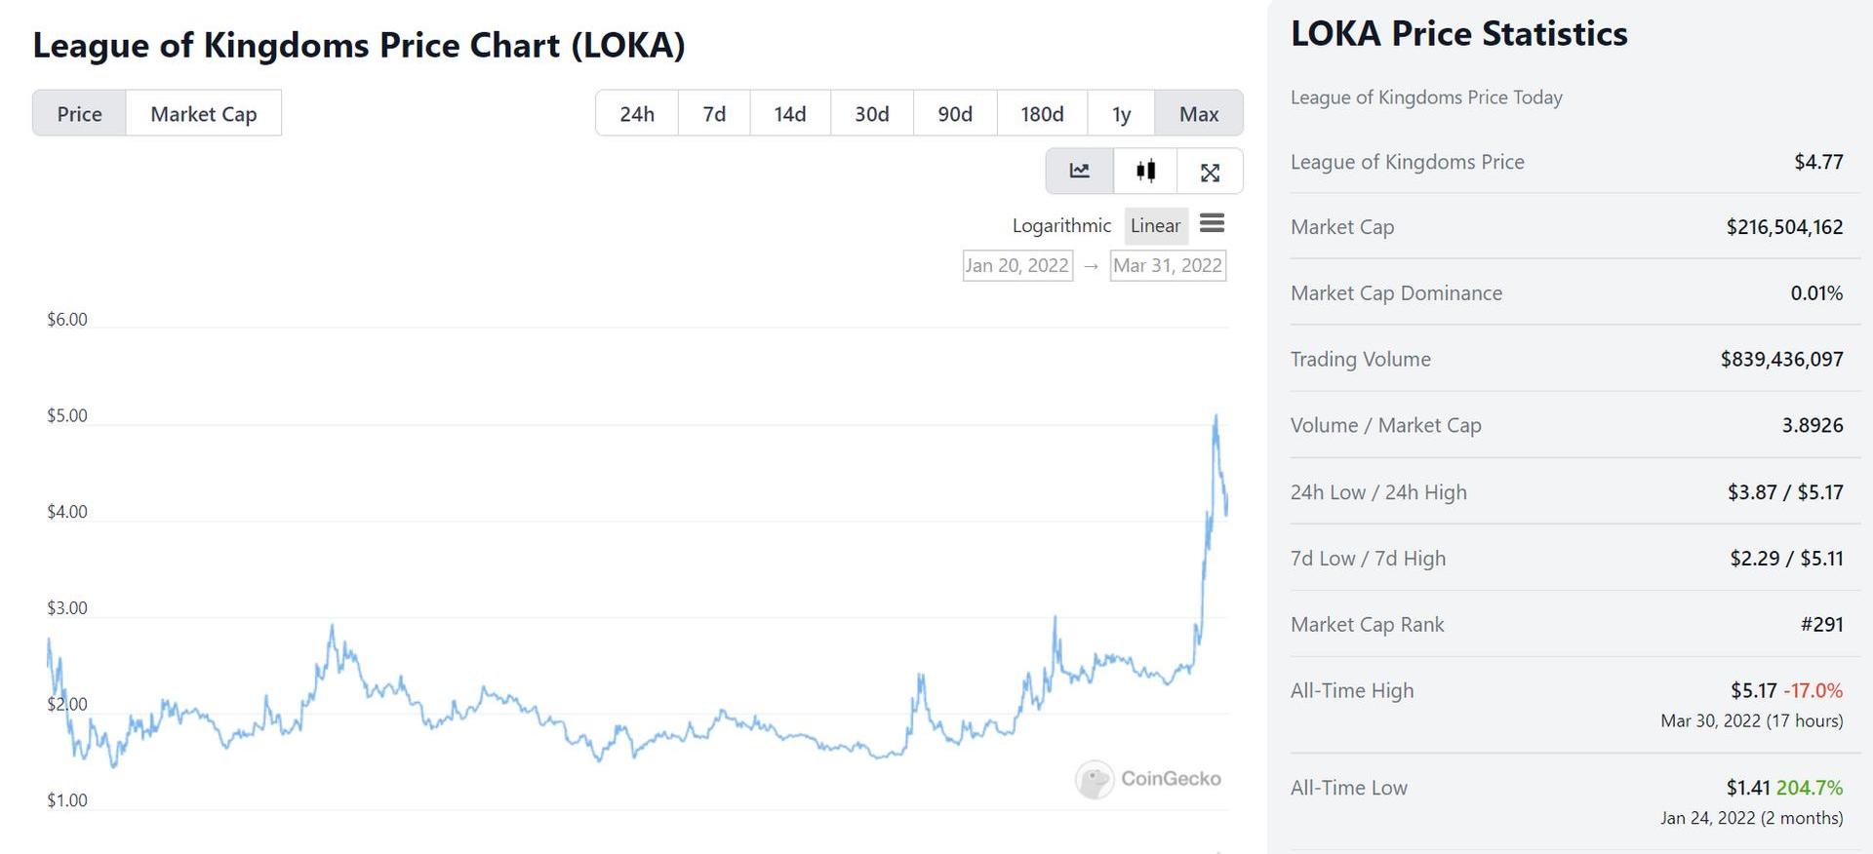Select the Market Cap chart tab

203,114
